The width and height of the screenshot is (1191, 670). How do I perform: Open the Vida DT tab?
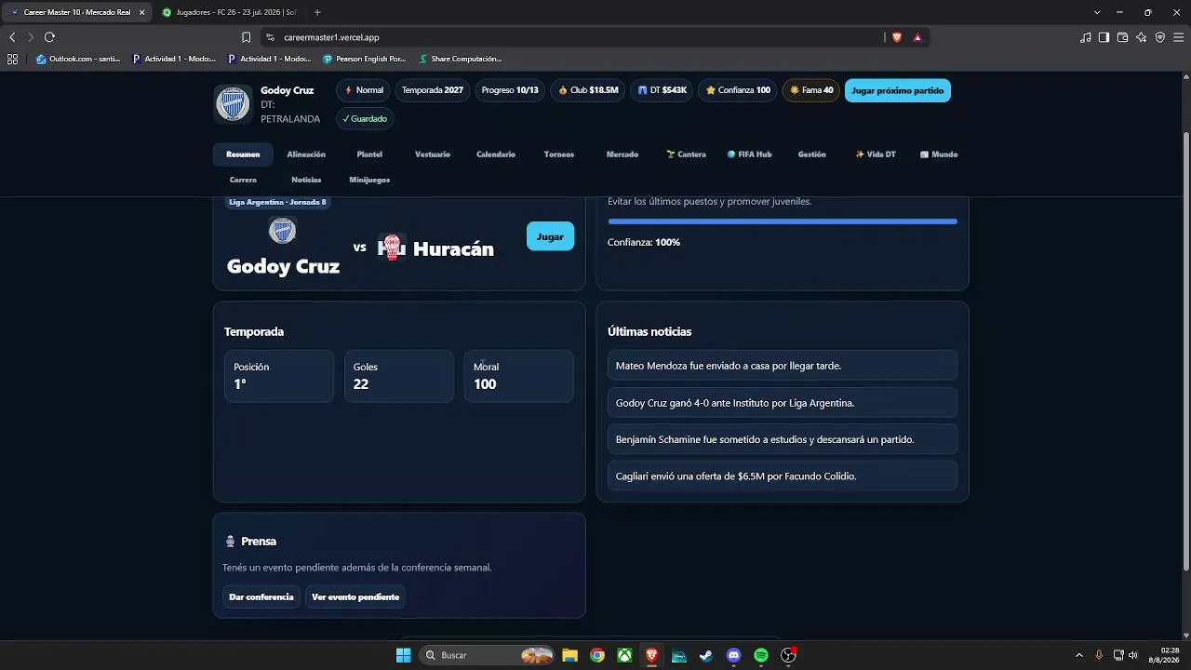pos(876,154)
